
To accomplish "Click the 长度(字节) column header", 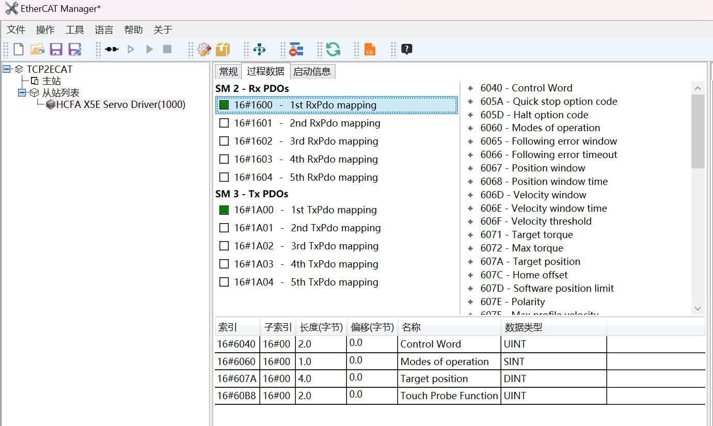I will click(321, 327).
